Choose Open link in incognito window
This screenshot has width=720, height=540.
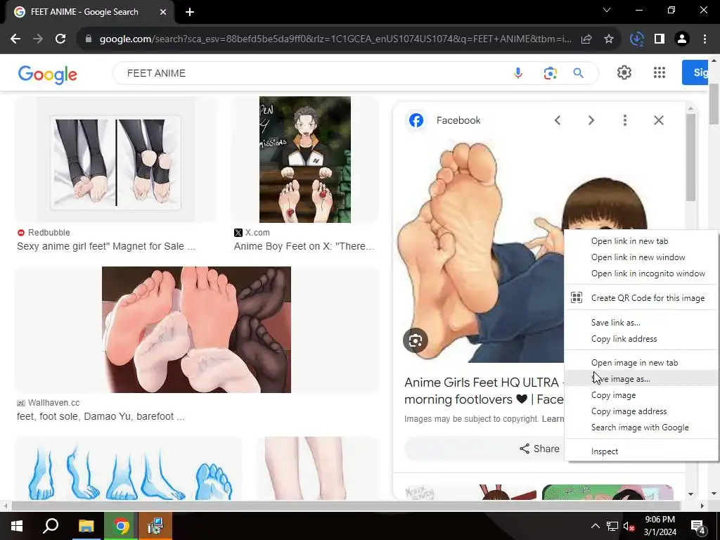click(x=641, y=274)
